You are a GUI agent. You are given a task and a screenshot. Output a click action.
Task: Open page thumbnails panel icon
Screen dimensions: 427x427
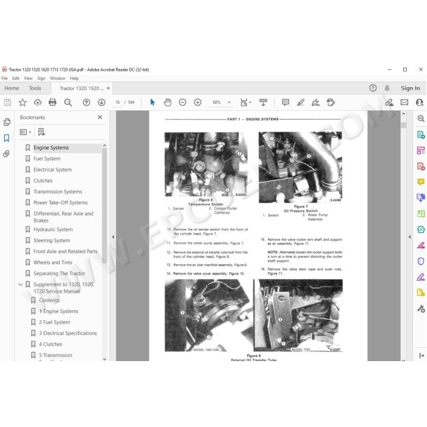coord(7,122)
